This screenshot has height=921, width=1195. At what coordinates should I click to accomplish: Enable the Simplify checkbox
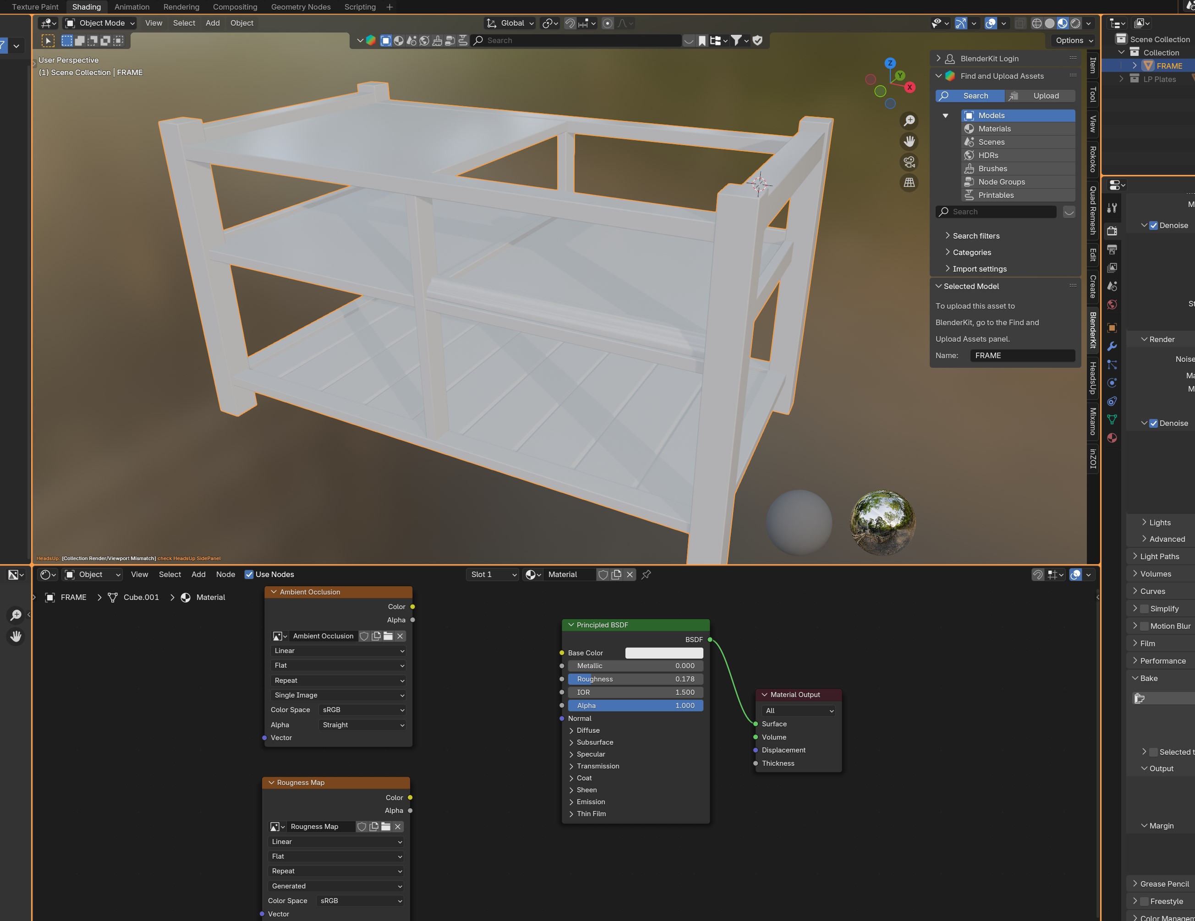coord(1144,609)
